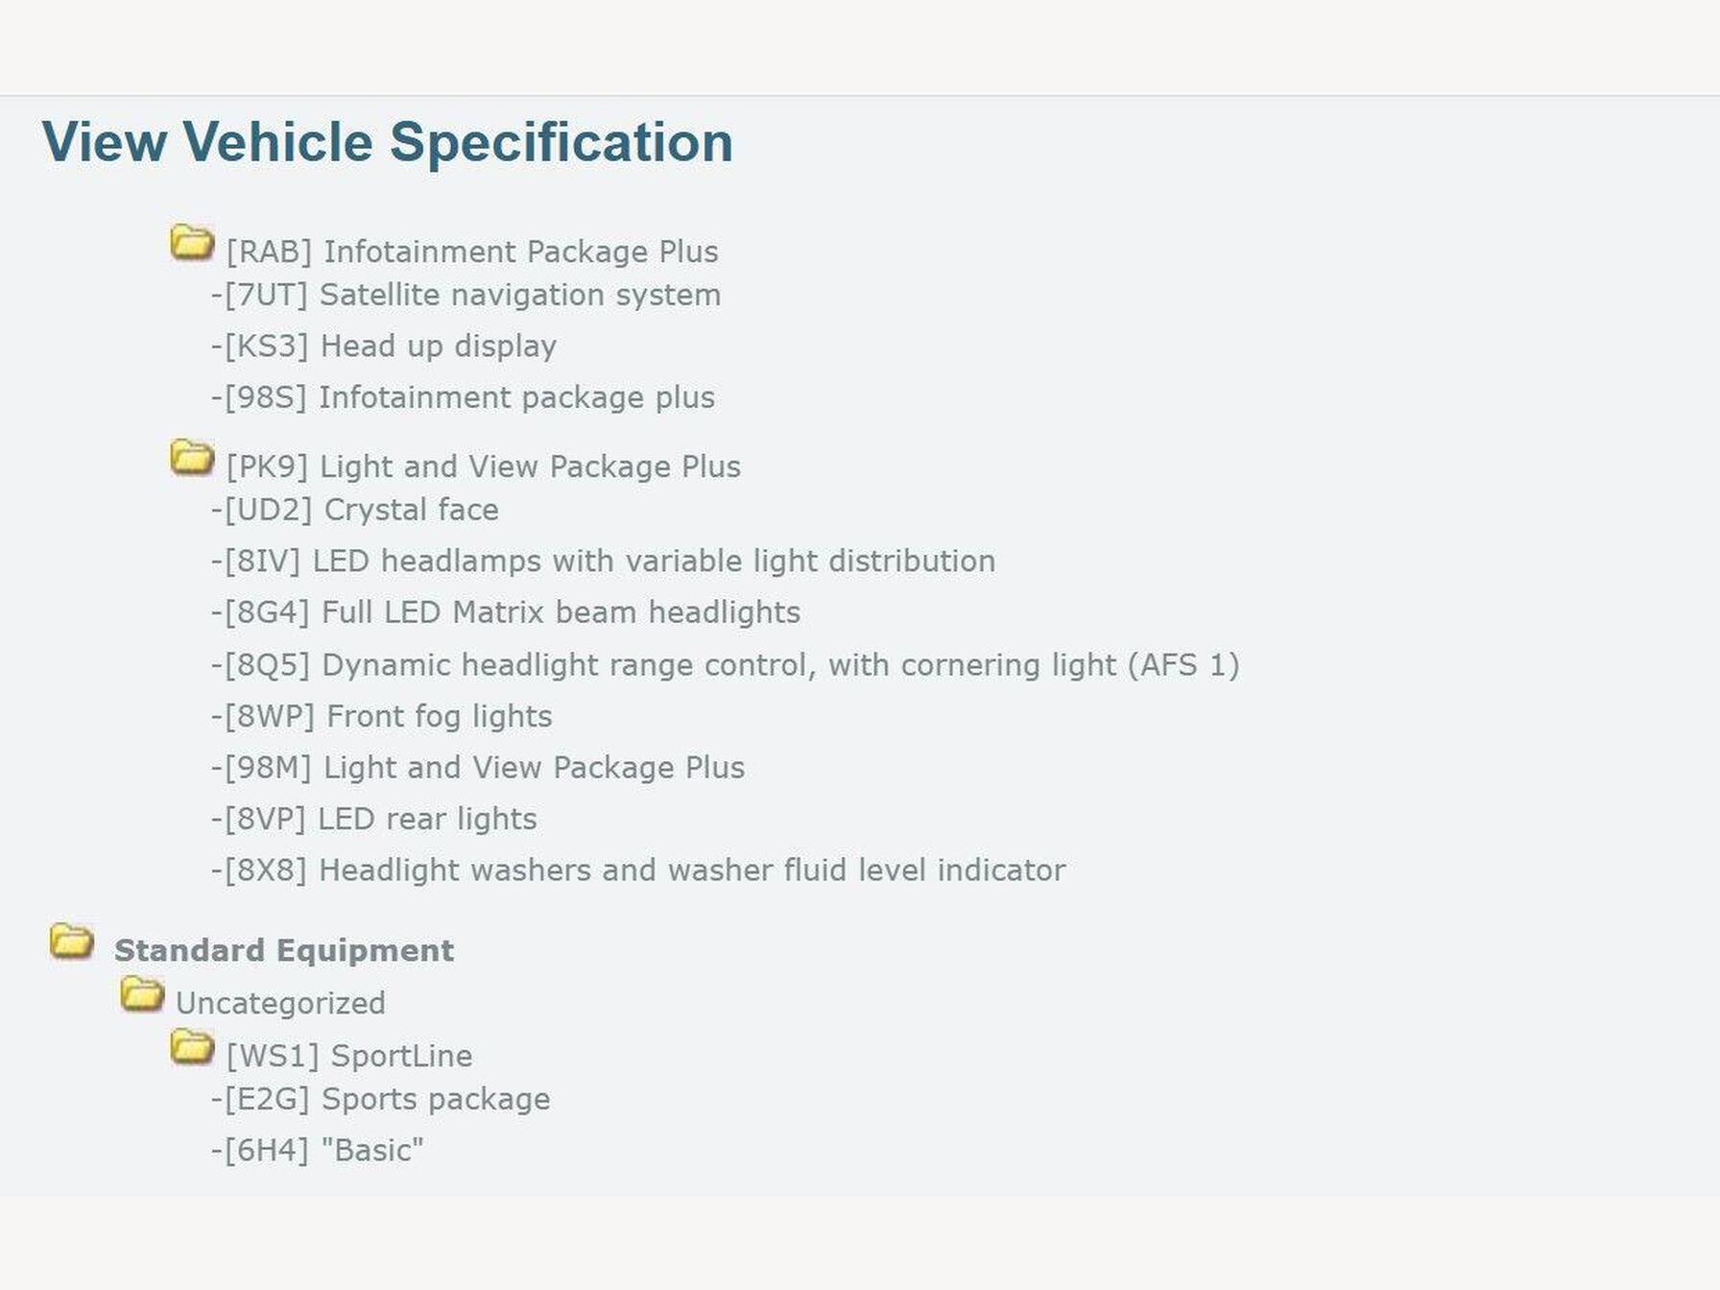
Task: Click the Front fog lights item
Action: click(382, 716)
